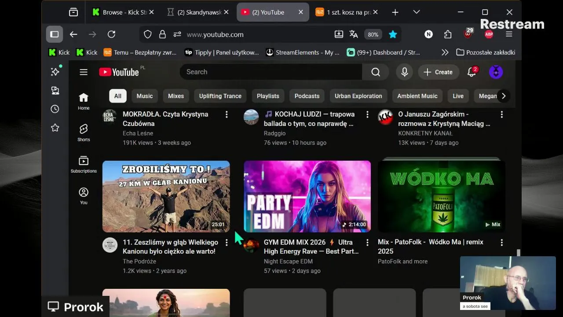The width and height of the screenshot is (563, 317).
Task: Open the history clock sidebar icon
Action: (x=55, y=109)
